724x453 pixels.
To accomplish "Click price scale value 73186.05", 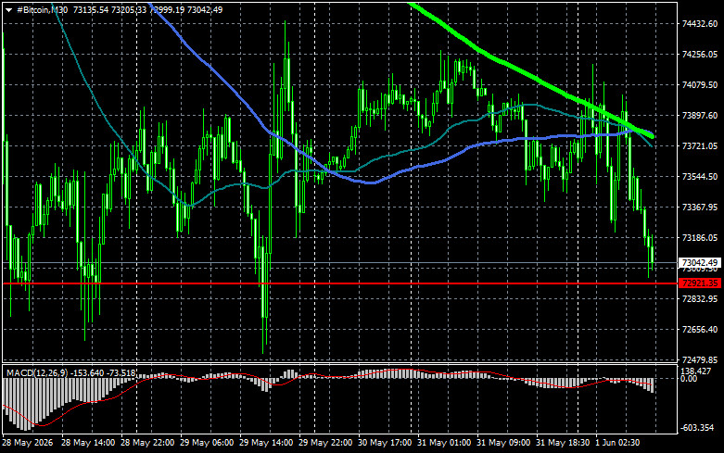I will 700,238.
